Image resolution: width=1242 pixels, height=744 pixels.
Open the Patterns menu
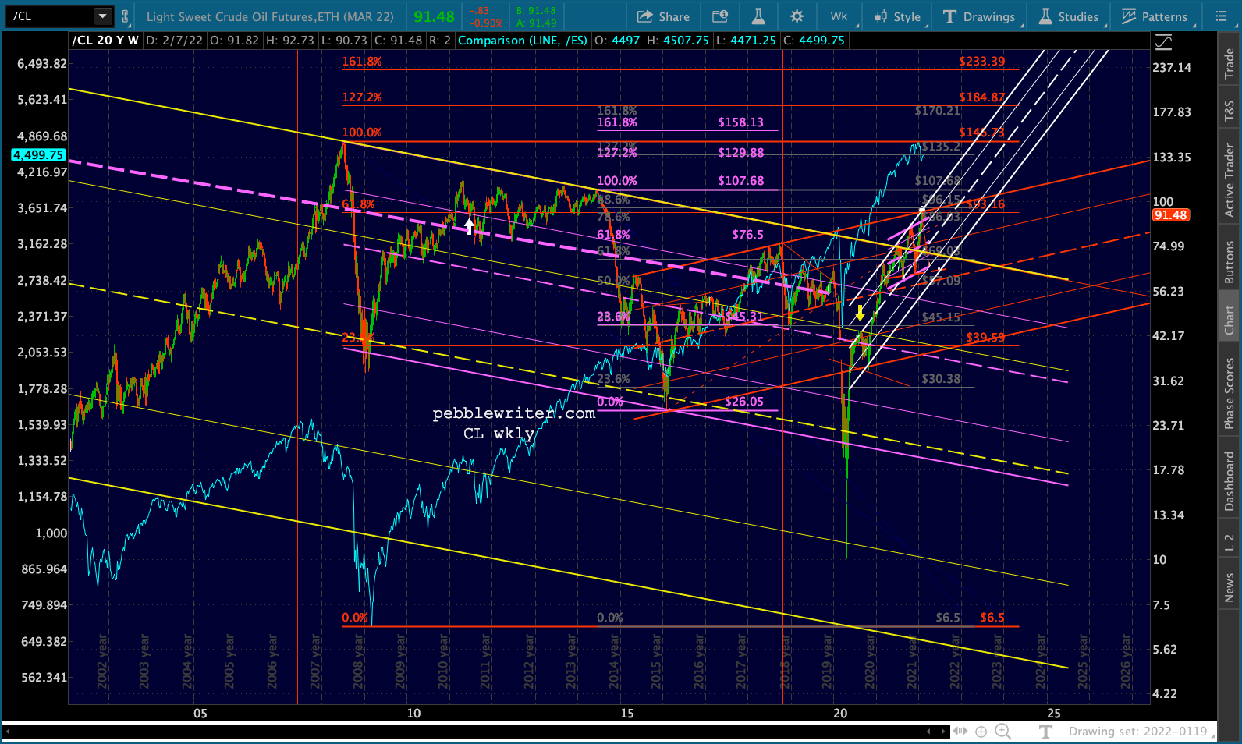1155,16
